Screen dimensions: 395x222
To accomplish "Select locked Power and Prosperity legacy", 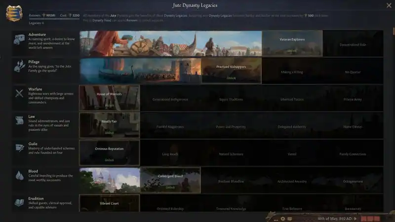I will point(231,127).
